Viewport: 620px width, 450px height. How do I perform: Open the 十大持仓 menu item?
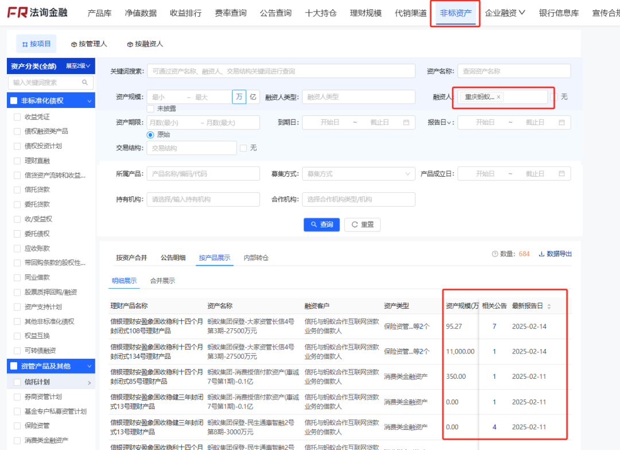pos(320,13)
